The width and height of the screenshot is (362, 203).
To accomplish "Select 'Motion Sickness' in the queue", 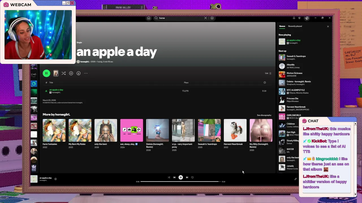I will (x=304, y=74).
